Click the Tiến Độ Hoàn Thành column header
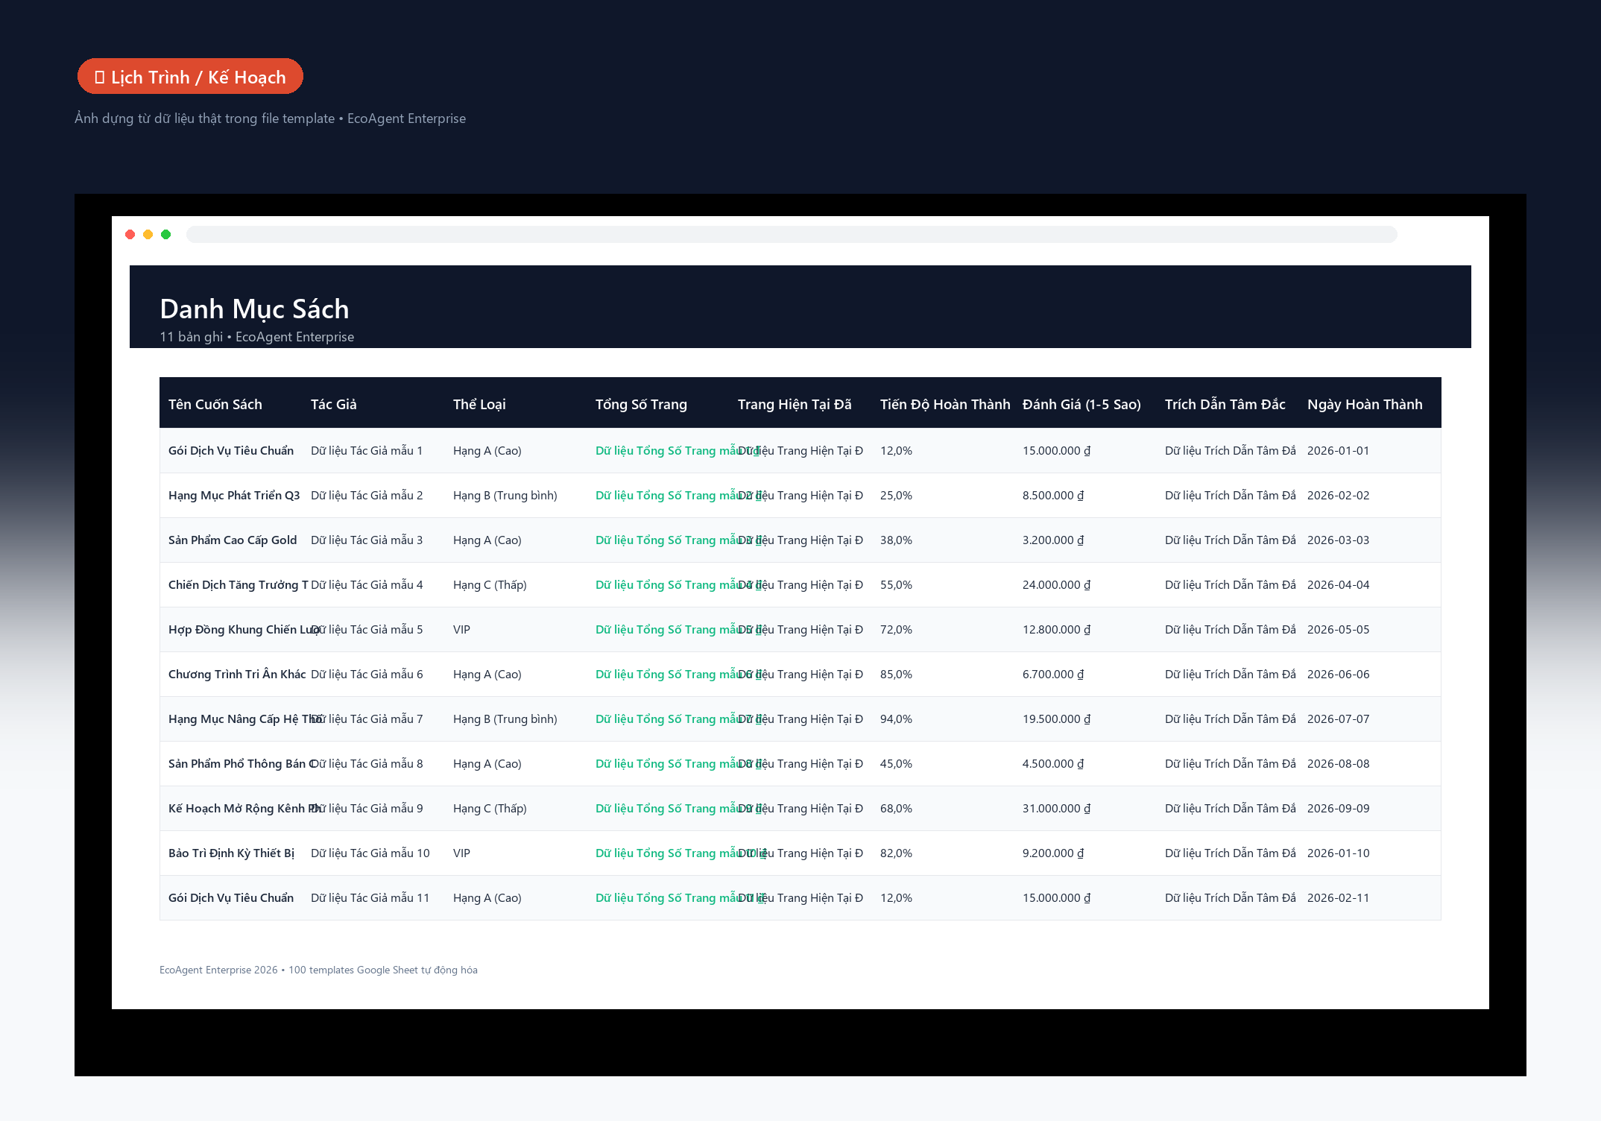Screen dimensions: 1601x1121 pyautogui.click(x=945, y=404)
